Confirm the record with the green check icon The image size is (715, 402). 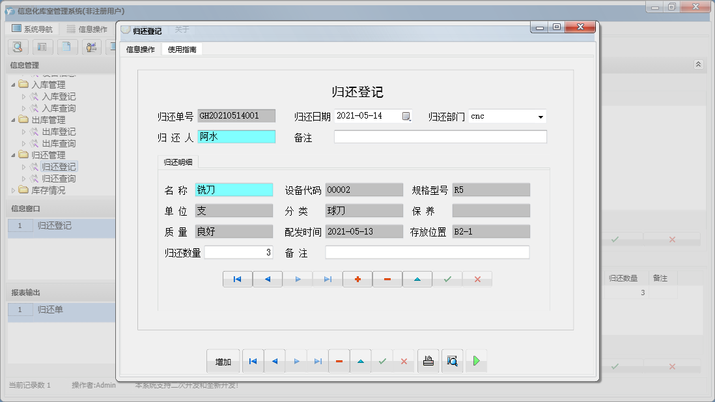[447, 279]
